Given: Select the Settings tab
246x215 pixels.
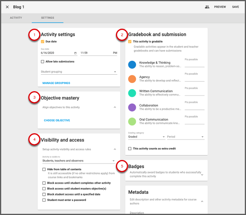Looking at the screenshot, I should pyautogui.click(x=48, y=18).
